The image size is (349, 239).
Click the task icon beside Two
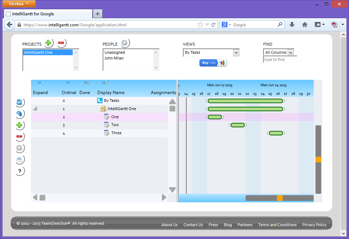point(107,125)
